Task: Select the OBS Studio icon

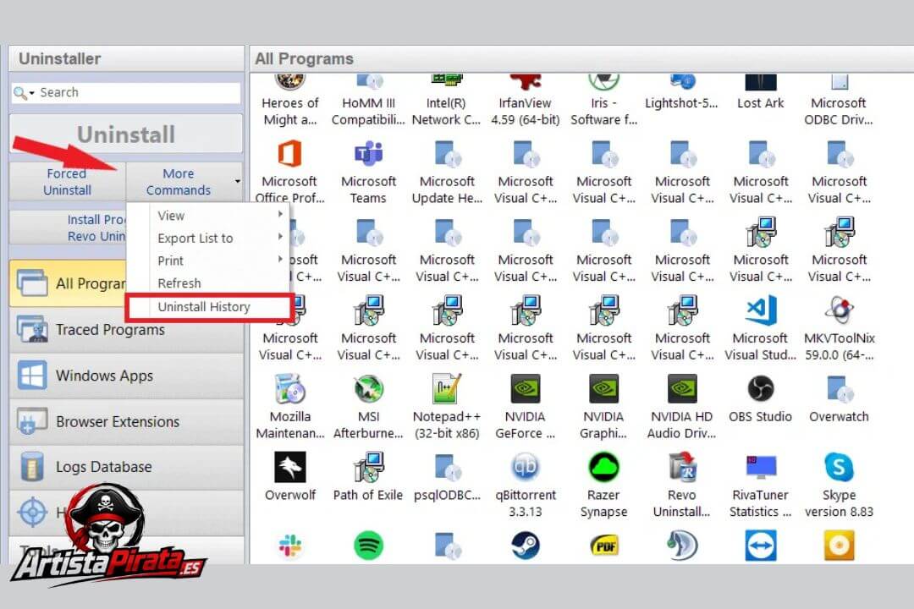Action: pos(761,389)
